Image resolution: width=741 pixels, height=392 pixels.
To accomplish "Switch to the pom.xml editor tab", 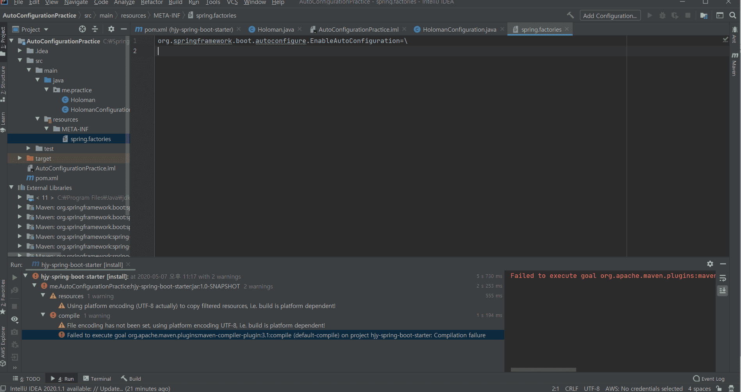I will [188, 29].
